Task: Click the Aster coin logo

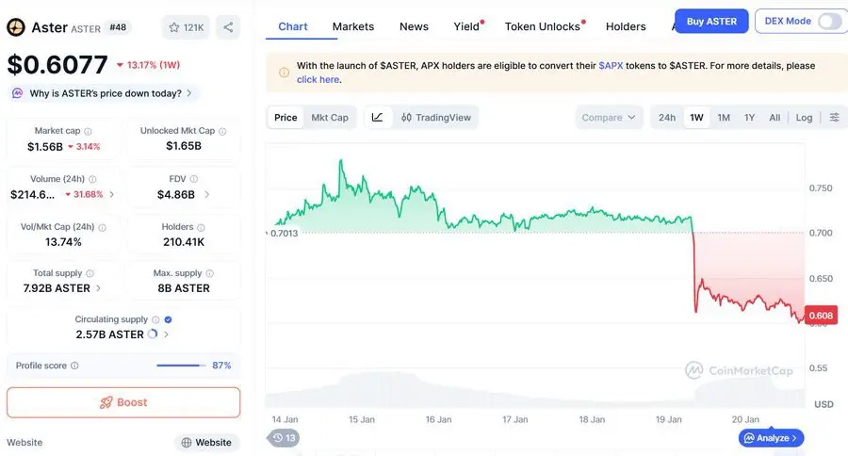Action: 15,27
